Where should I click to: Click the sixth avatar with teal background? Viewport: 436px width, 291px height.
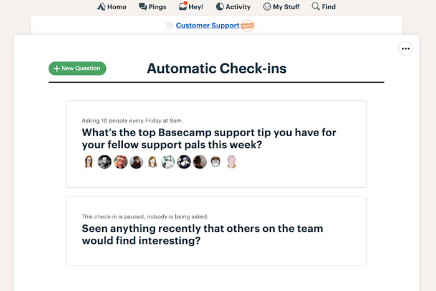point(168,162)
